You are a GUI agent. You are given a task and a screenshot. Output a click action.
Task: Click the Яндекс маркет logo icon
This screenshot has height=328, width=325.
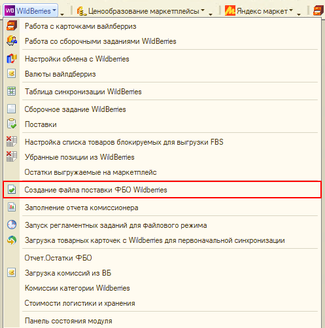(230, 10)
